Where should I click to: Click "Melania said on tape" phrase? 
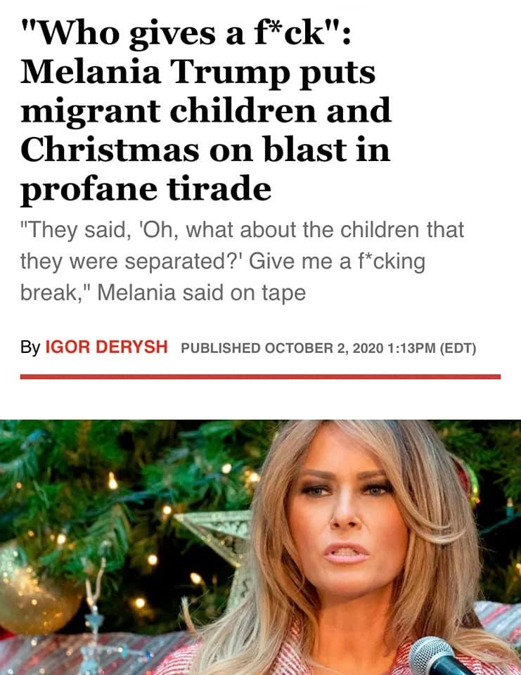point(202,293)
